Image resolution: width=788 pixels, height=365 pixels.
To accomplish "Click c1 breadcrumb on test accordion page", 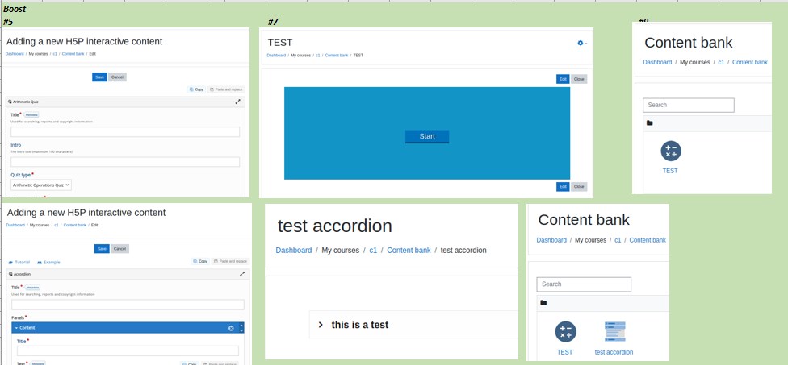I will coord(373,251).
